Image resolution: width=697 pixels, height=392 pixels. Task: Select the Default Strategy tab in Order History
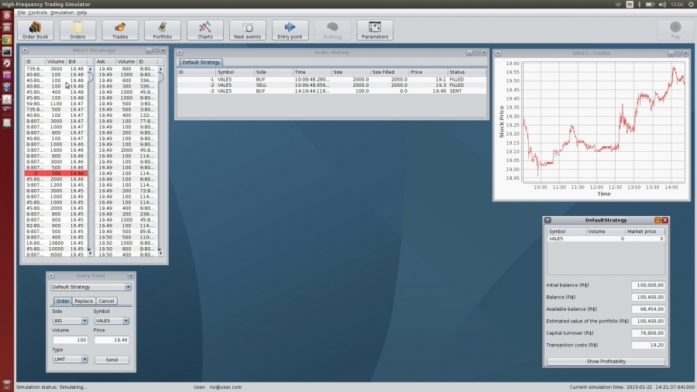click(201, 62)
